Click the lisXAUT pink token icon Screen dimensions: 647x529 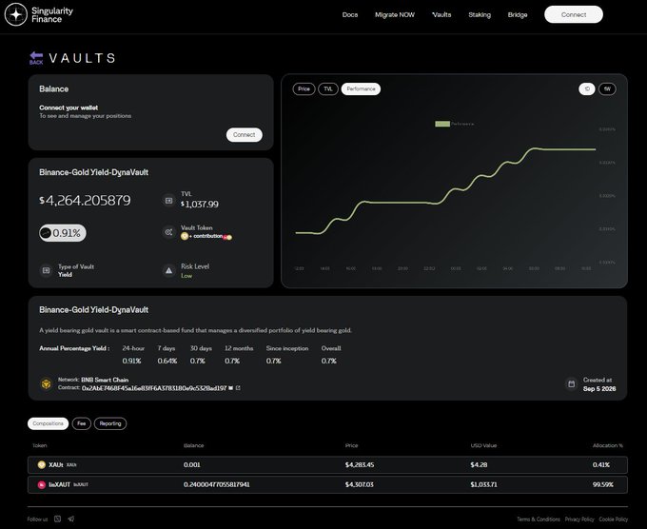(x=41, y=484)
